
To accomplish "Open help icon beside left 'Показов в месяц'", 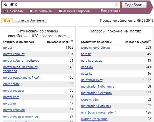I will [x=72, y=42].
